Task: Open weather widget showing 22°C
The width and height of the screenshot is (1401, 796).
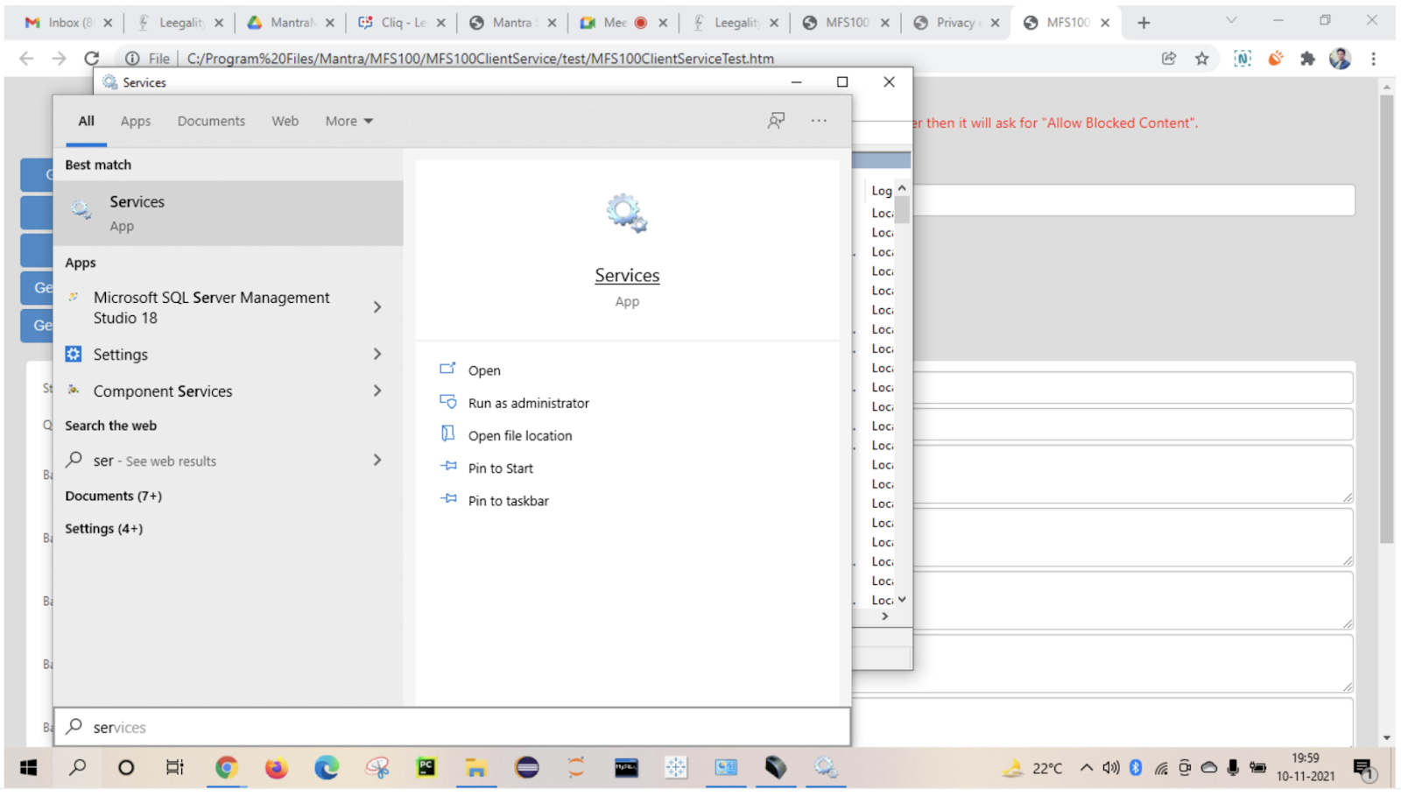Action: pyautogui.click(x=1033, y=768)
